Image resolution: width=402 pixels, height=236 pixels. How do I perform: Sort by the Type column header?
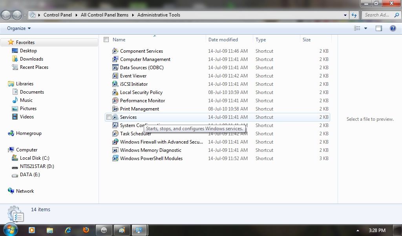[261, 40]
